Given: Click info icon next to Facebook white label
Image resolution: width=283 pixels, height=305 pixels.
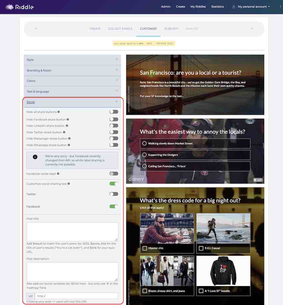Looking at the screenshot, I should 58,173.
